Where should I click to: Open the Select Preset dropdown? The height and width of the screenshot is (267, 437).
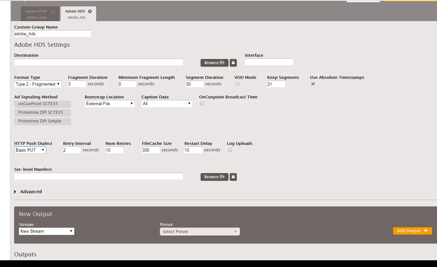coord(200,231)
